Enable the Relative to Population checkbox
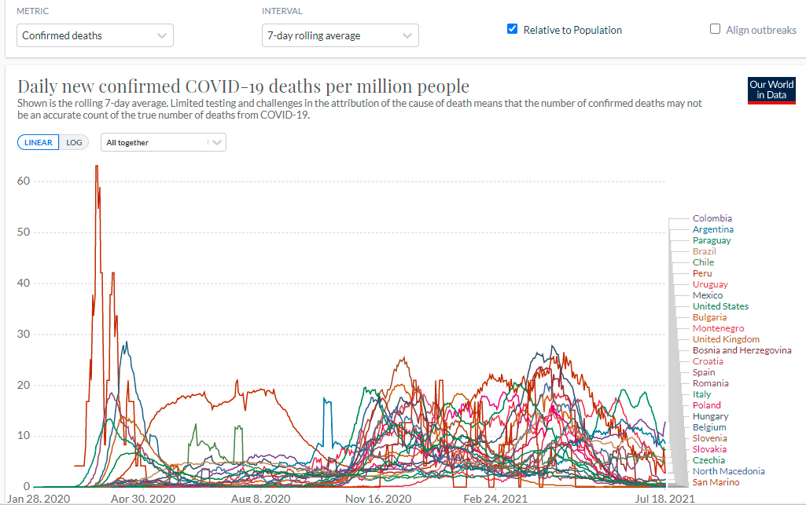806x505 pixels. [513, 30]
